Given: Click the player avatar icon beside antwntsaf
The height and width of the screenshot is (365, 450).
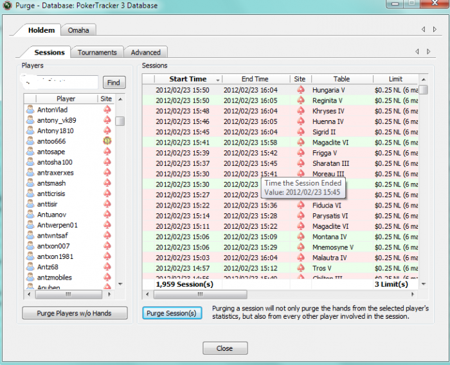Looking at the screenshot, I should point(30,235).
